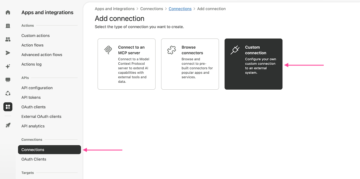
Task: Choose Connect to an MCP server card
Action: coord(127,64)
